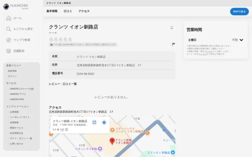Open map location in new window icon

(x=94, y=122)
